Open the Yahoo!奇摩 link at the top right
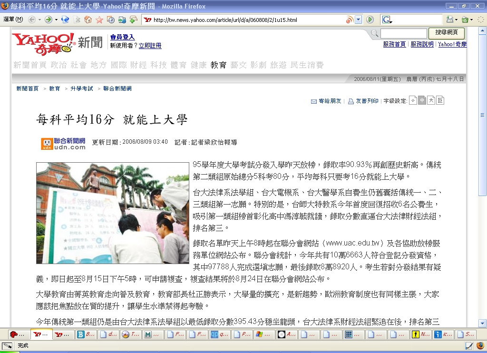Screen dimensions: 487x353 452,44
